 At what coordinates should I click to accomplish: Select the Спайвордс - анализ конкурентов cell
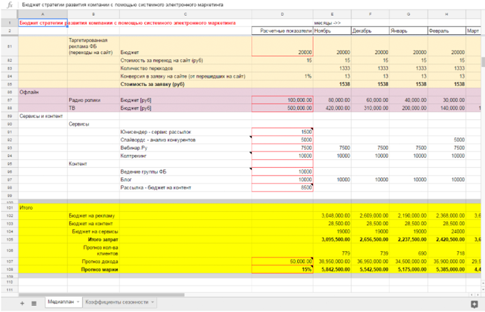coord(185,140)
